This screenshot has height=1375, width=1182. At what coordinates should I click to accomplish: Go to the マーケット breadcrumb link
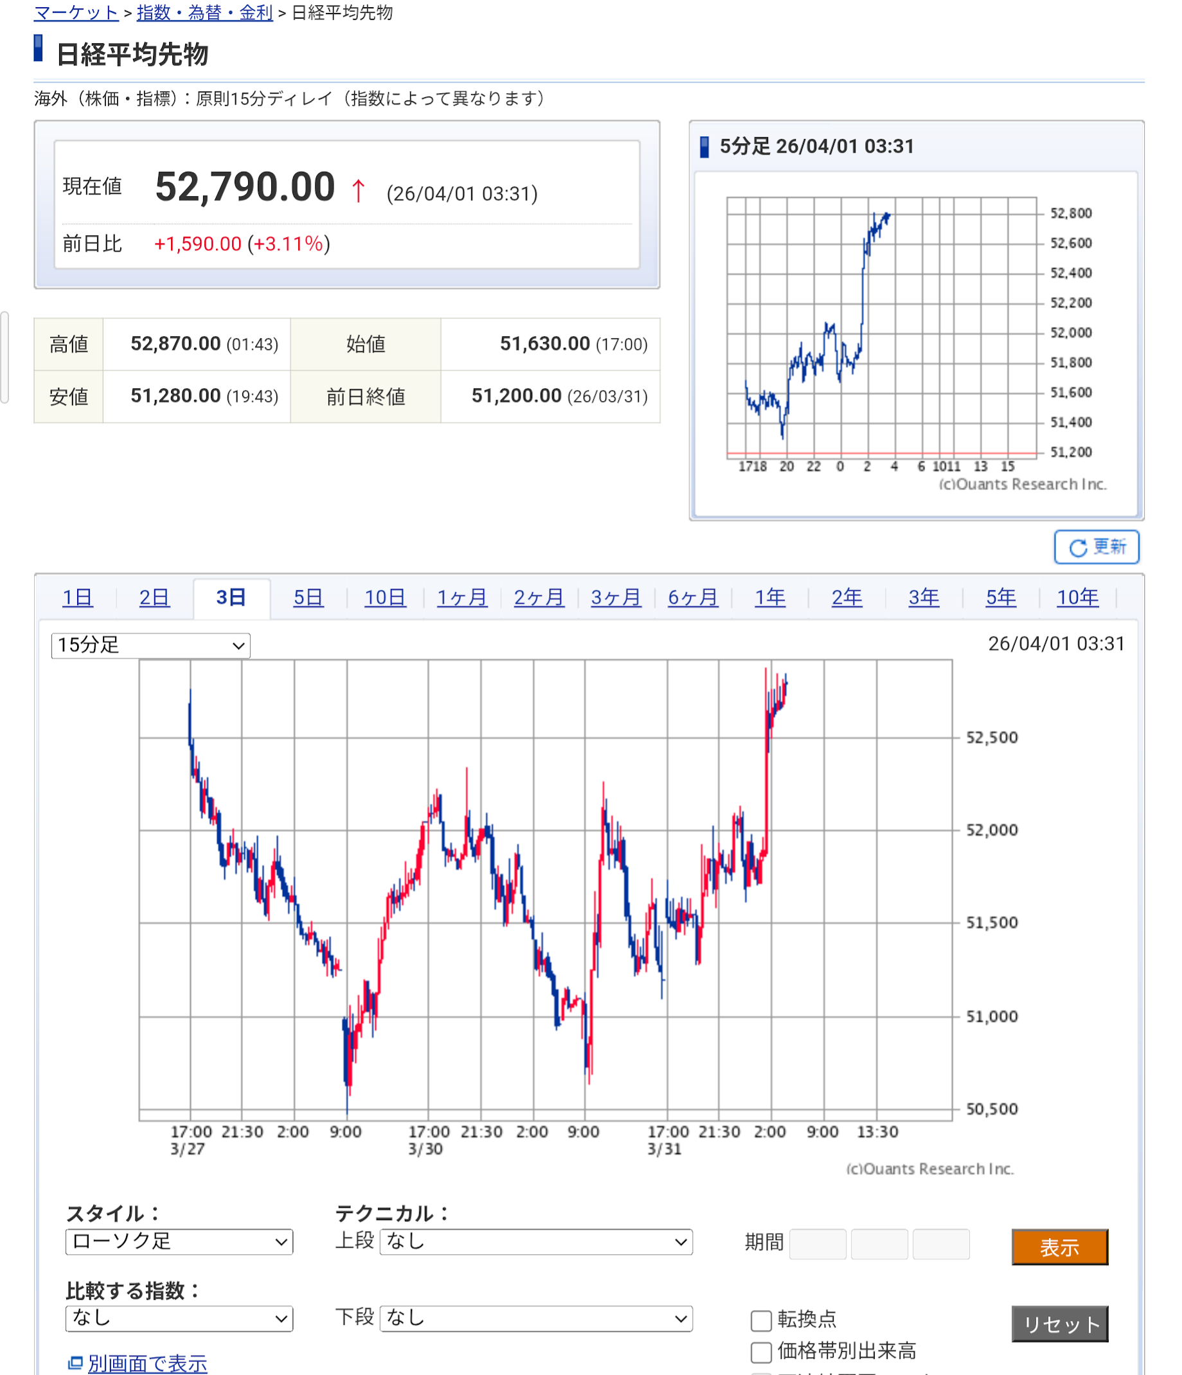[76, 13]
